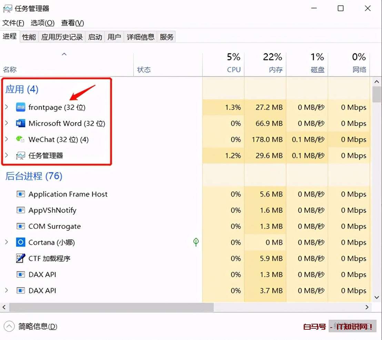The width and height of the screenshot is (382, 340).
Task: Expand the Cortana process entry
Action: pyautogui.click(x=7, y=242)
